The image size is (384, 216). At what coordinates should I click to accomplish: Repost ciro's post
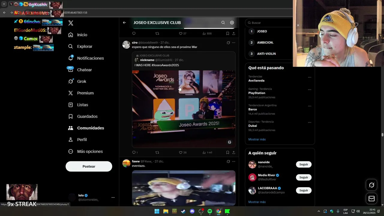pyautogui.click(x=157, y=152)
